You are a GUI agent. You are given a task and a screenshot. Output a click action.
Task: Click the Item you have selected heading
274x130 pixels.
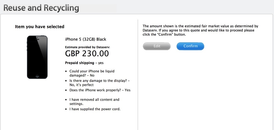[40, 27]
